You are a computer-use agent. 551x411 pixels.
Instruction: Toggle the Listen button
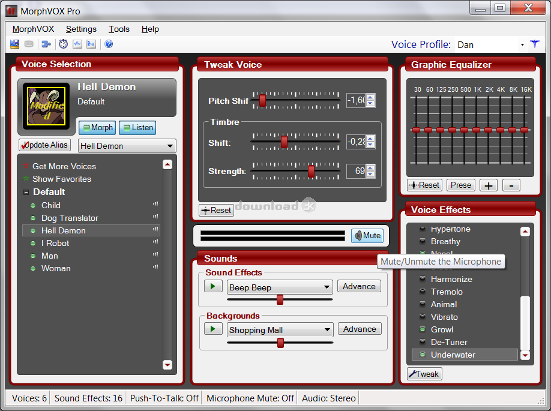point(137,128)
